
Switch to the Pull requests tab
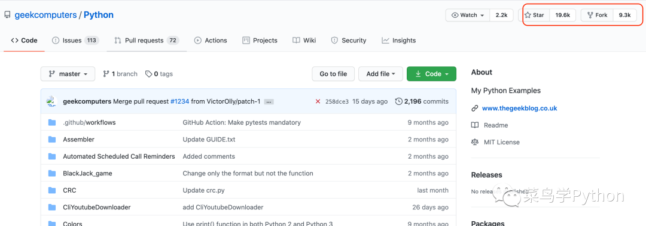click(147, 41)
